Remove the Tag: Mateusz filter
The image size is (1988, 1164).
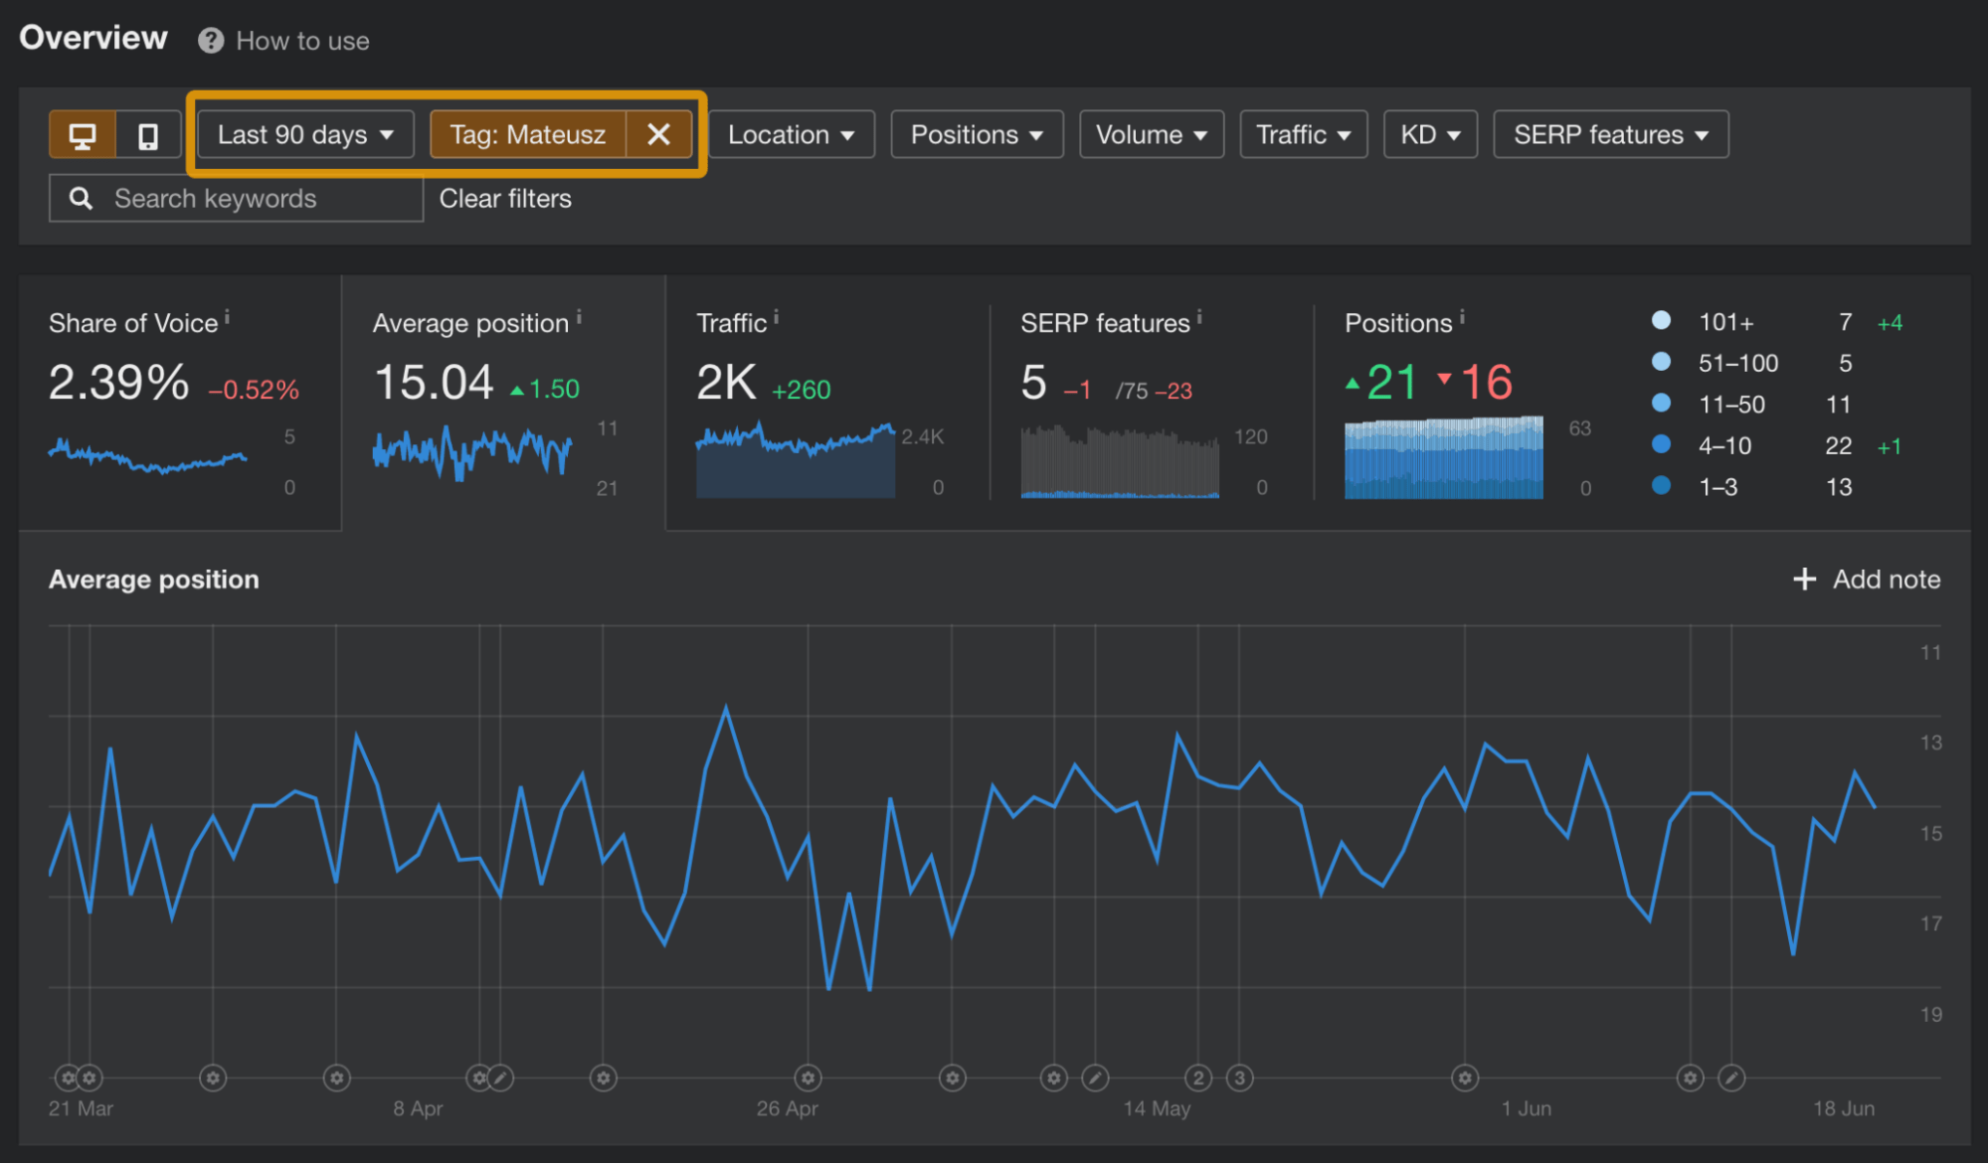(x=659, y=133)
